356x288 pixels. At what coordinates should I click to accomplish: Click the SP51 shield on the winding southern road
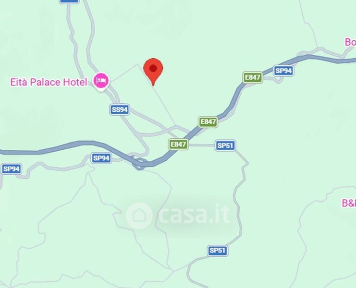point(218,251)
